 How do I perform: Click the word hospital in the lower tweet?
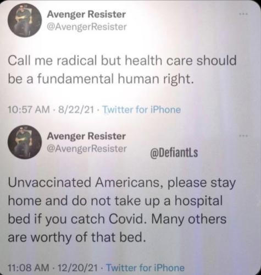click(x=198, y=202)
